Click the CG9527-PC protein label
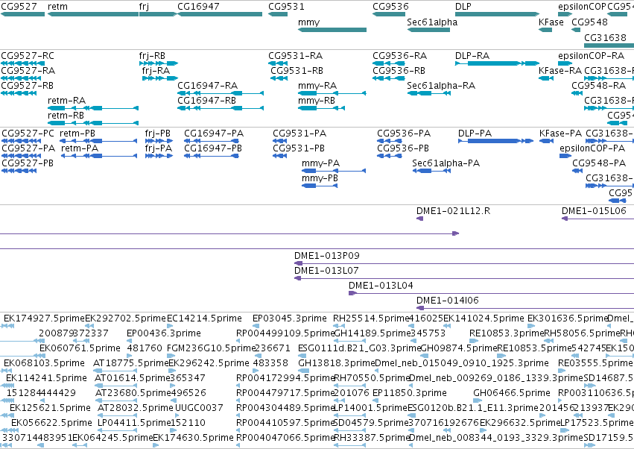This screenshot has height=449, width=634. [28, 134]
